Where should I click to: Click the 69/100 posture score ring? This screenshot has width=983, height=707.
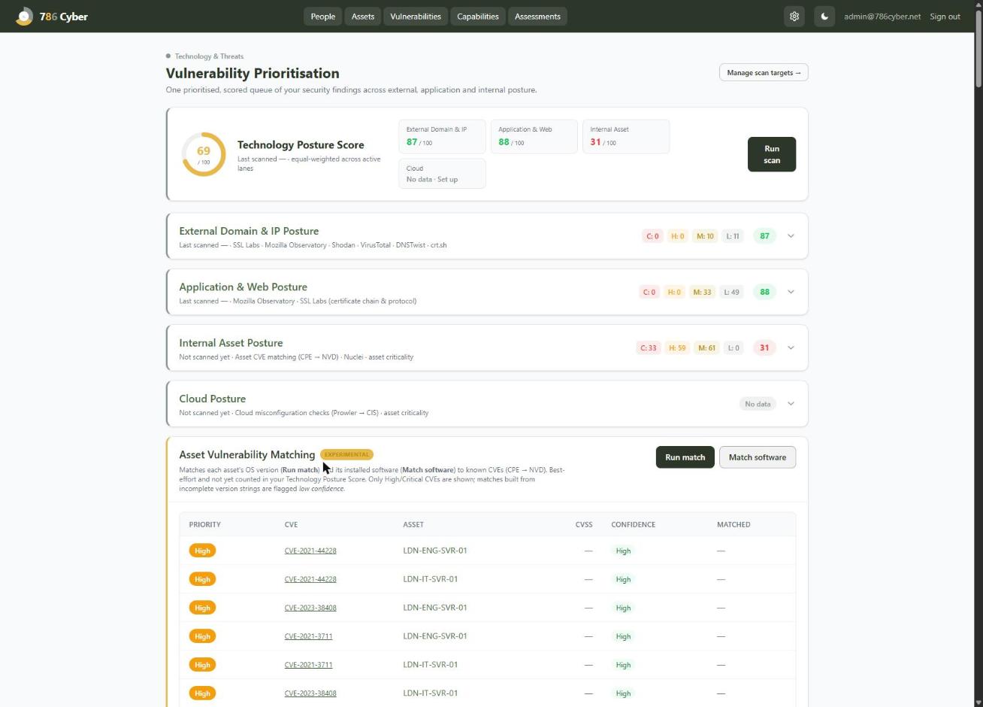click(204, 154)
